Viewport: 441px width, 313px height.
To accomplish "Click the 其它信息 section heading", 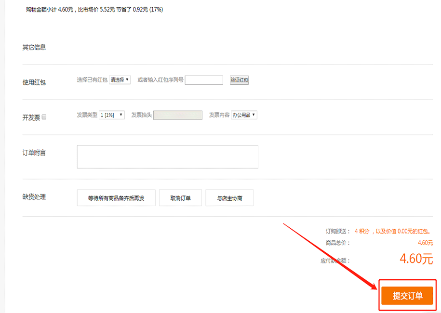I will click(x=34, y=47).
